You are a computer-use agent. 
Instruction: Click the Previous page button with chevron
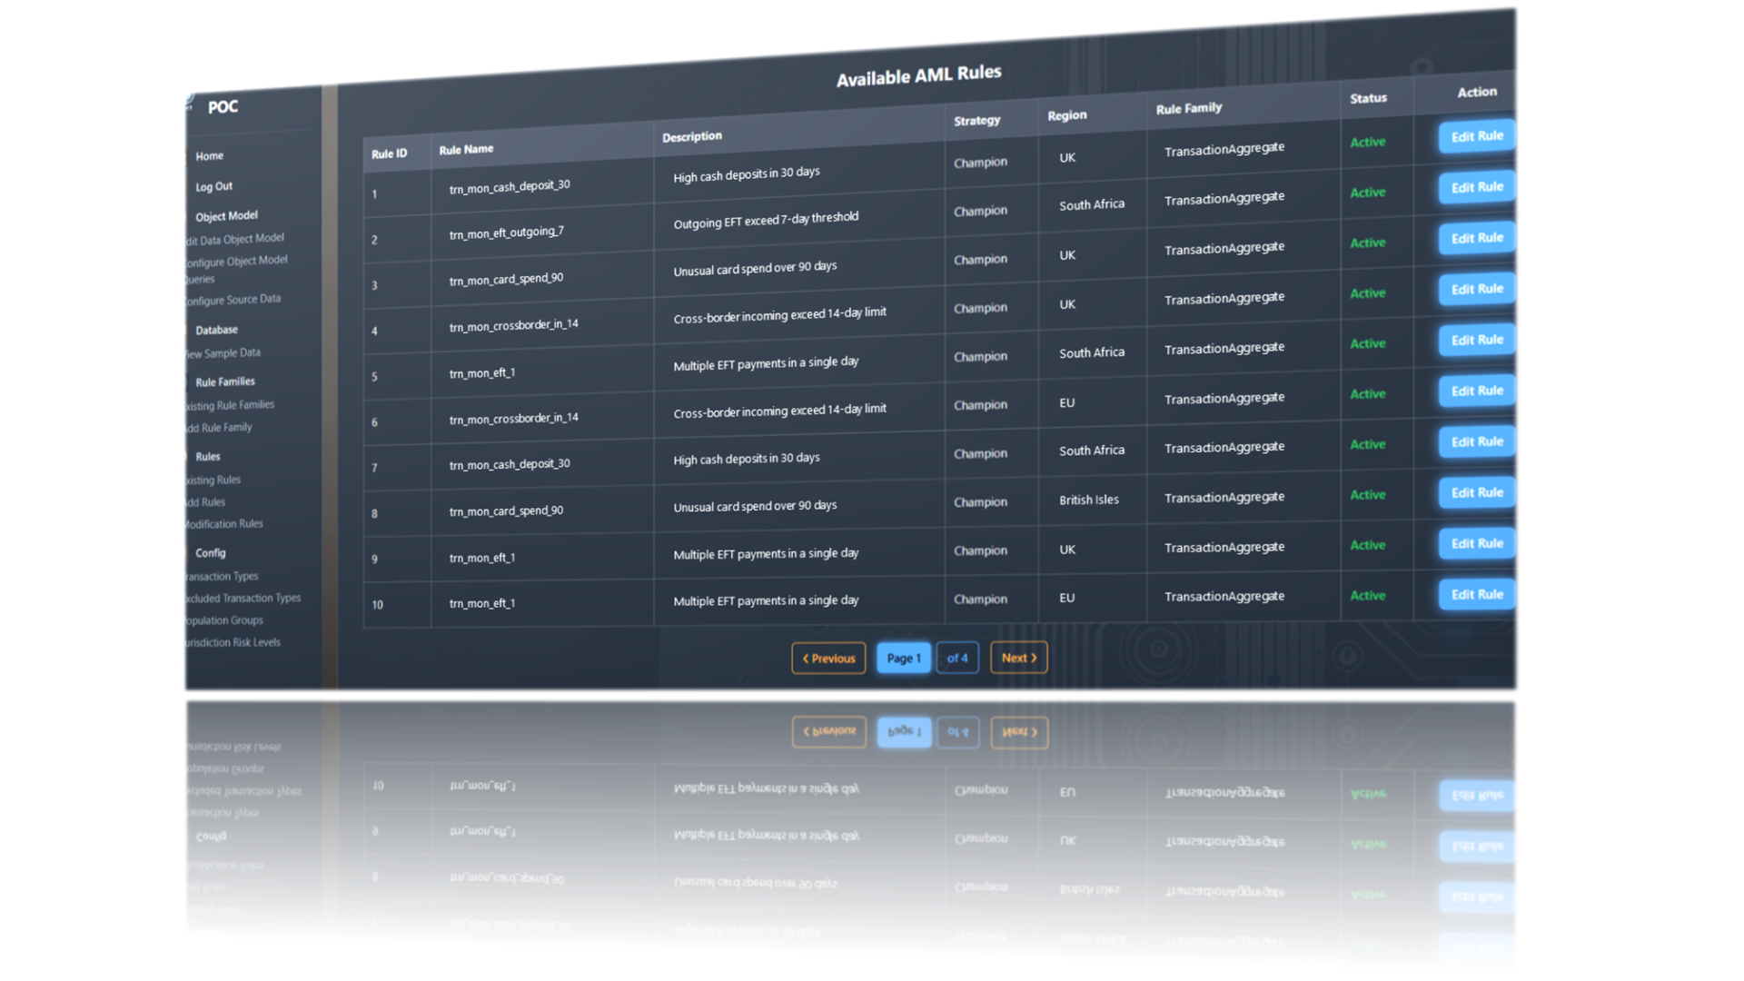pos(828,659)
